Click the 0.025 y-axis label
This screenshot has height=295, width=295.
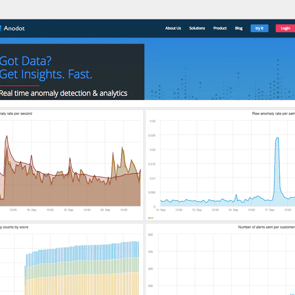[152, 135]
